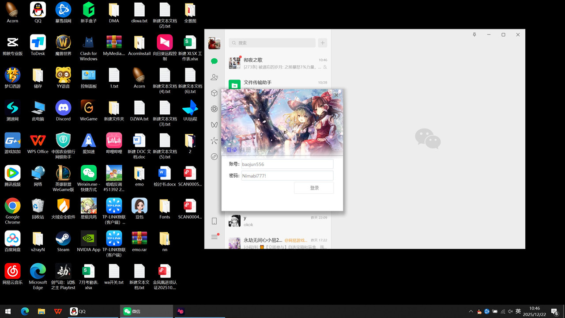Image resolution: width=565 pixels, height=318 pixels.
Task: Select the 哔哩哔哩 desktop icon
Action: coord(114,143)
